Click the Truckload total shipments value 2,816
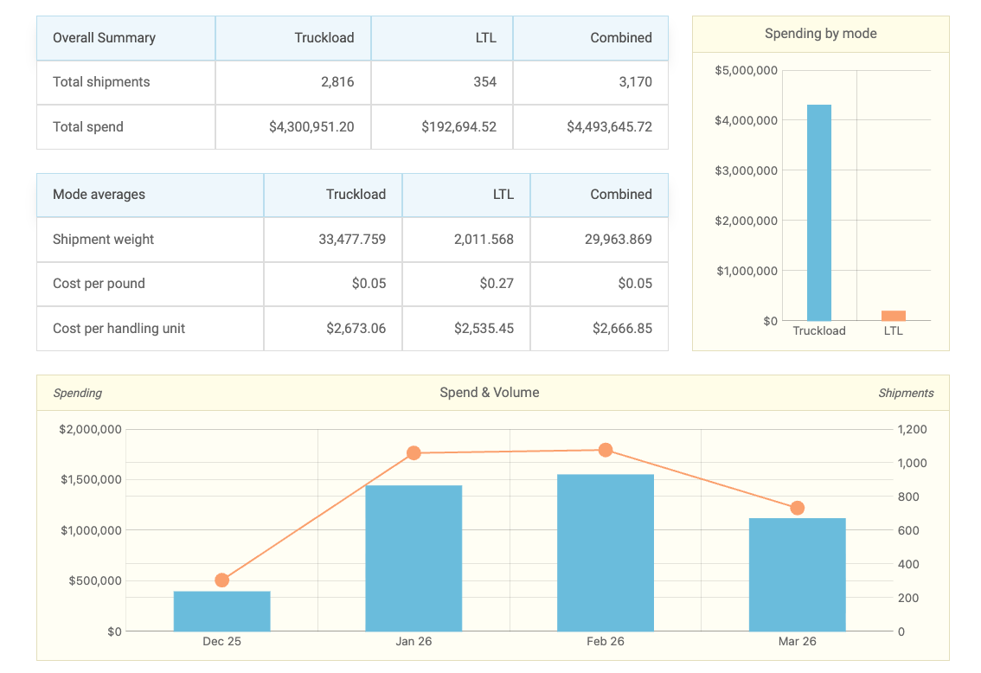Screen dimensions: 981x673 tap(337, 82)
